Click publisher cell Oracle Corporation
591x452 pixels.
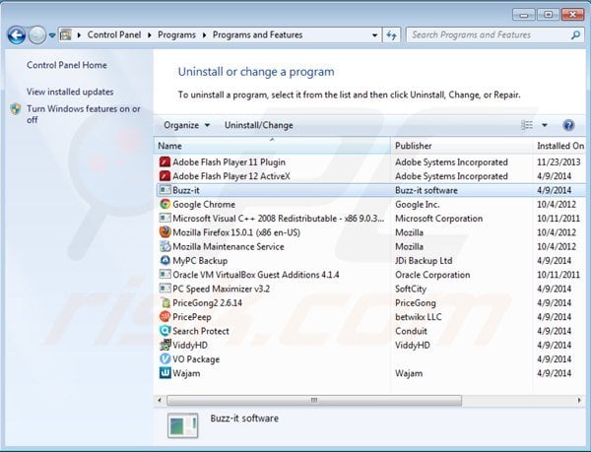point(432,275)
